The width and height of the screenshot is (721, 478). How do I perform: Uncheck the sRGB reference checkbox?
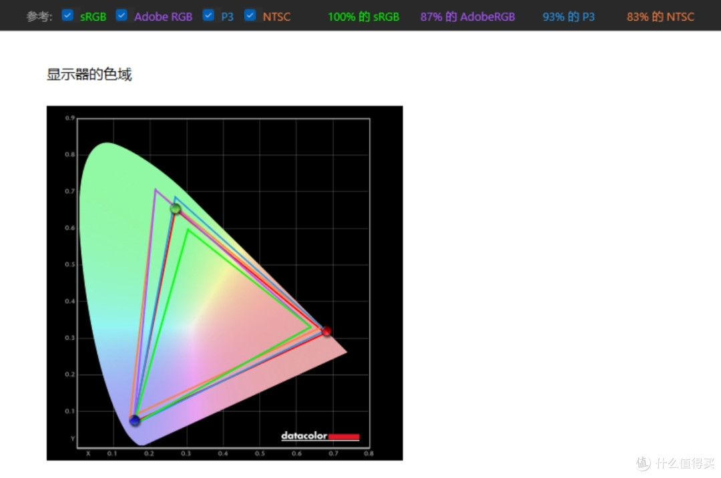tap(67, 15)
